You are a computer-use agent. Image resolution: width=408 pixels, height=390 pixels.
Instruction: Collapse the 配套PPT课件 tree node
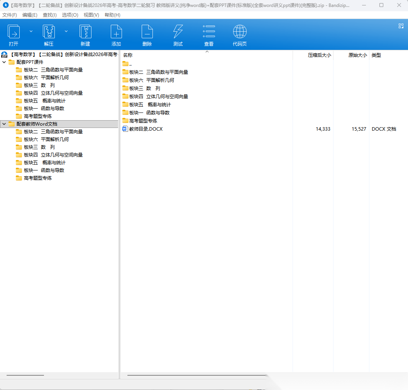tap(4, 62)
